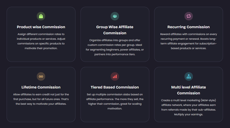The width and height of the screenshot is (230, 128).
Task: Select the Recurring Commission description text
Action: point(189,41)
